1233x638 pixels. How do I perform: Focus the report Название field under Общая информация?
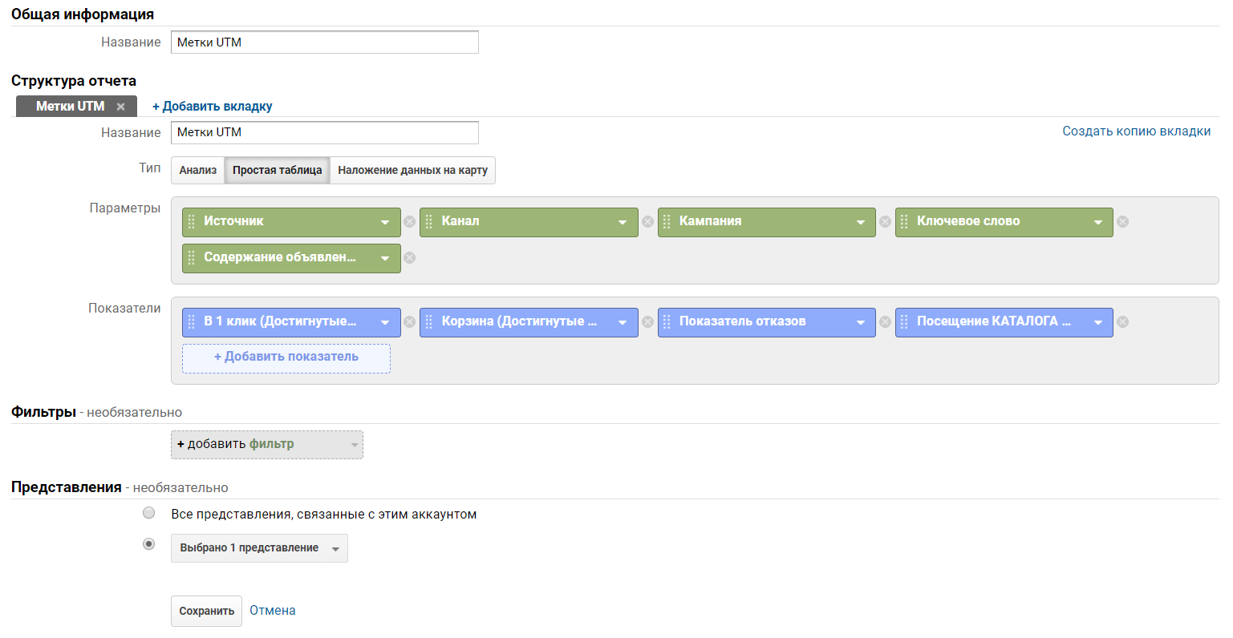[325, 42]
